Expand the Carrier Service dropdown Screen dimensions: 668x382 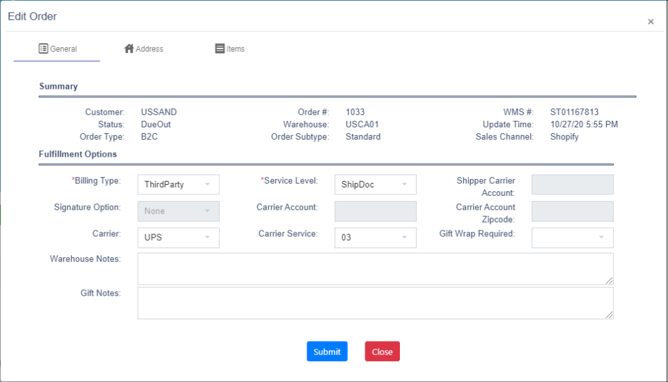(x=375, y=238)
